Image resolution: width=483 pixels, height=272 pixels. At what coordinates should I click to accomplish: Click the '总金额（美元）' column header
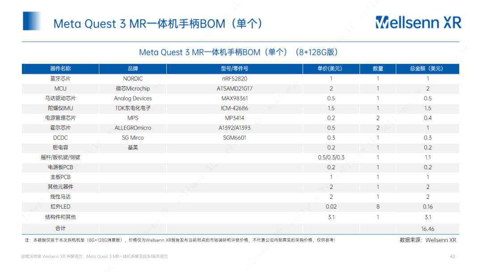point(428,69)
